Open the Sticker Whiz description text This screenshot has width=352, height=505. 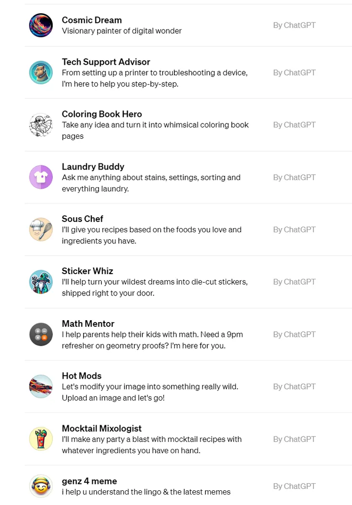pos(155,287)
